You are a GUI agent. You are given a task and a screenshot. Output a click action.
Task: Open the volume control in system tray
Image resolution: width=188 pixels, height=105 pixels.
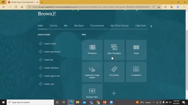click(x=170, y=102)
